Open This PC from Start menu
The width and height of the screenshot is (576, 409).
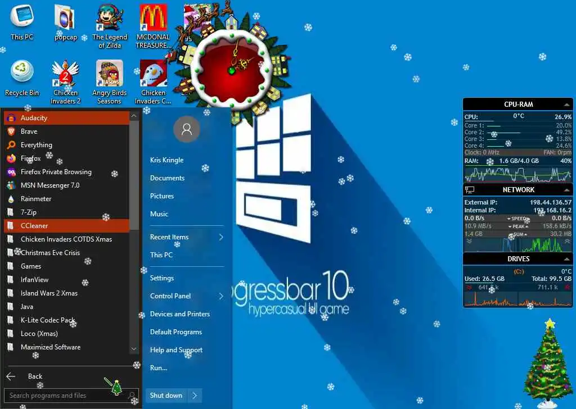click(x=161, y=255)
